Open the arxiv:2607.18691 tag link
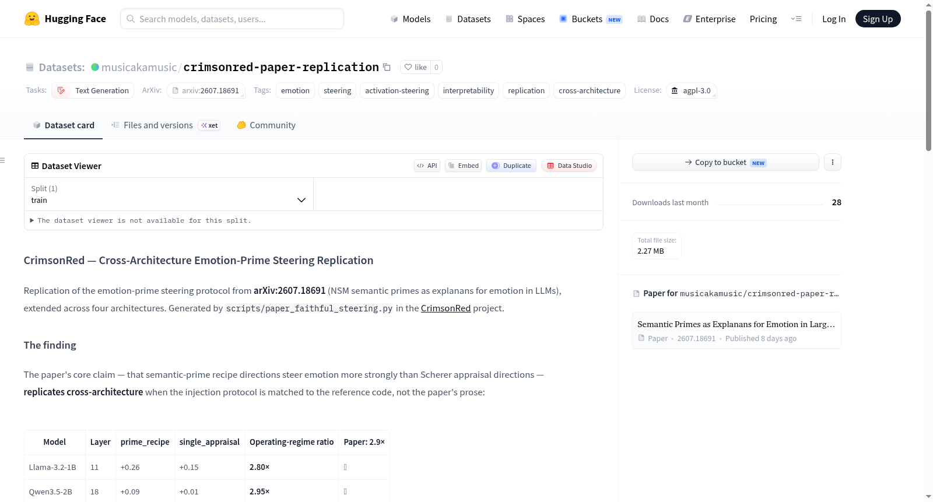The image size is (933, 502). pos(206,90)
